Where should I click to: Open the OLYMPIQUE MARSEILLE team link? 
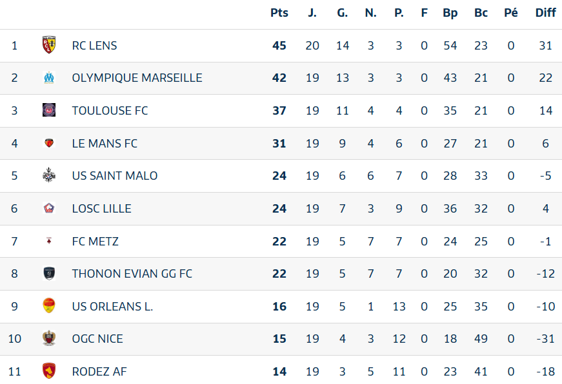point(137,78)
